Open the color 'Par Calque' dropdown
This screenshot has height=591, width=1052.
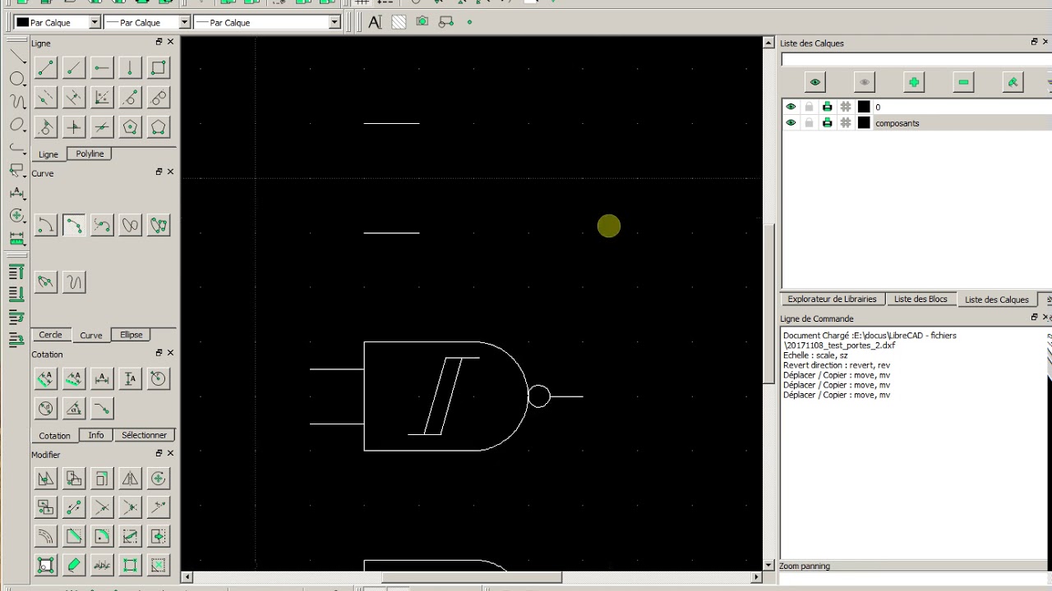58,22
